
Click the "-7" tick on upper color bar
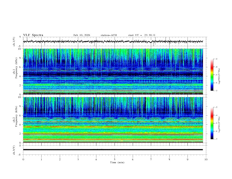coord(216,91)
